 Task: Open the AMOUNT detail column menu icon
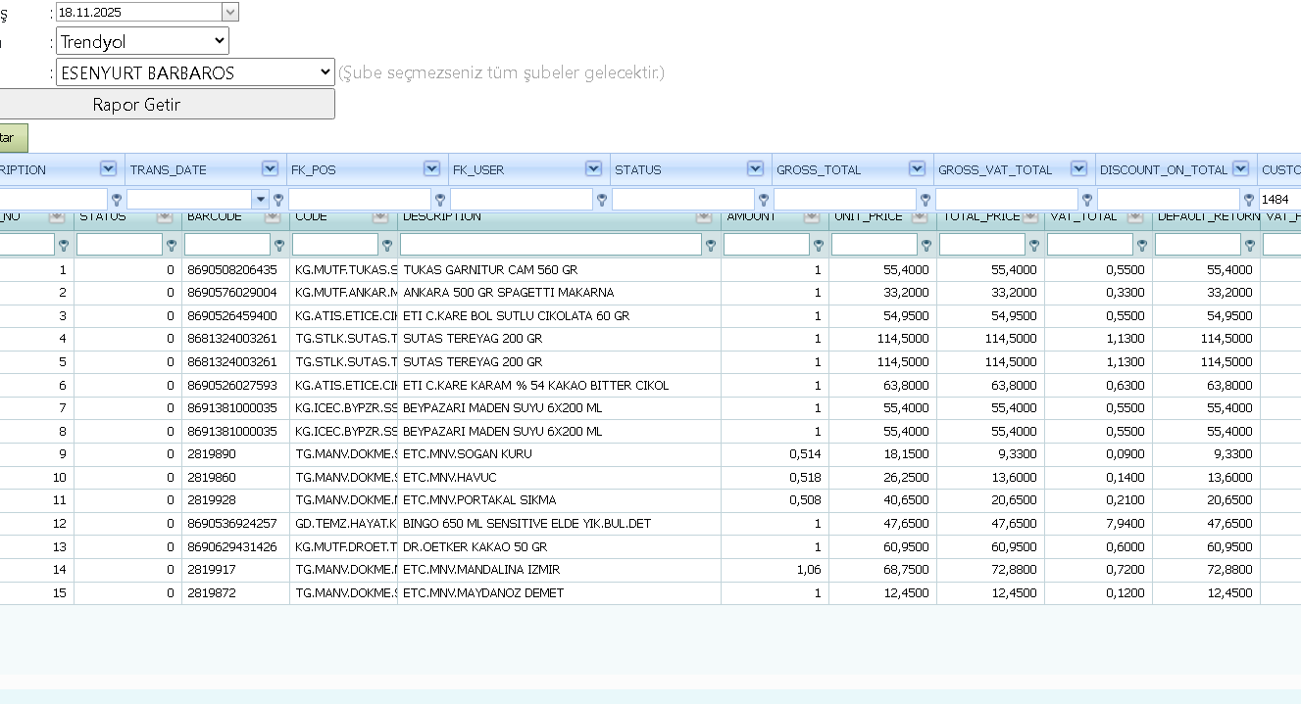pos(811,216)
